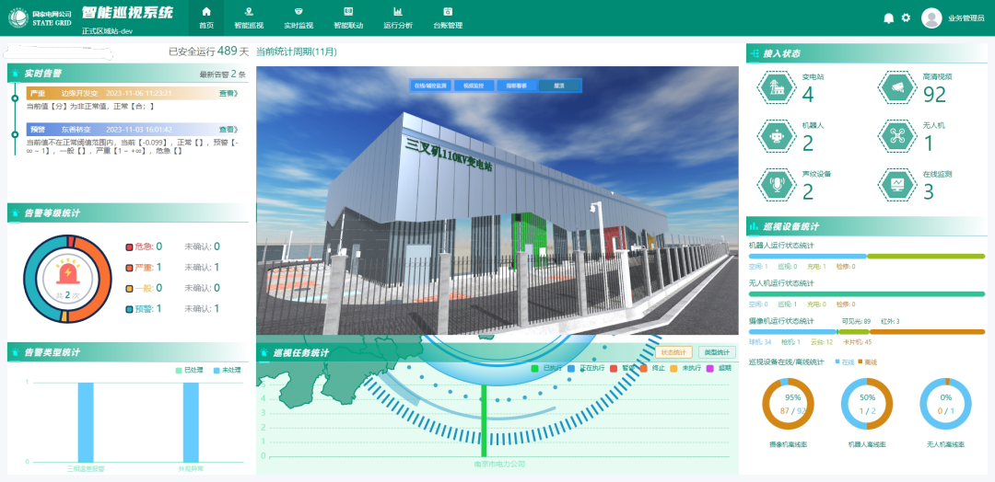Toggle 正在执行 legend item
The image size is (995, 482).
click(584, 368)
